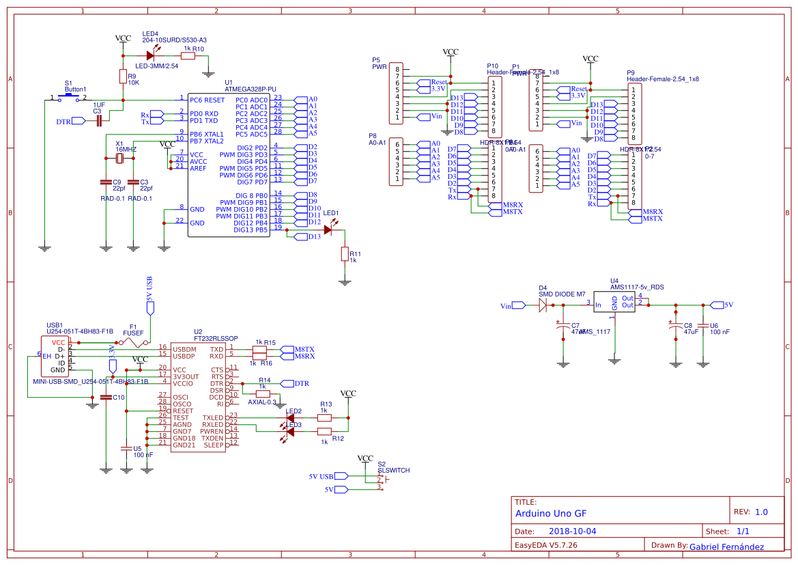Select the Sheet 1/1 field
The height and width of the screenshot is (565, 798).
pyautogui.click(x=745, y=530)
